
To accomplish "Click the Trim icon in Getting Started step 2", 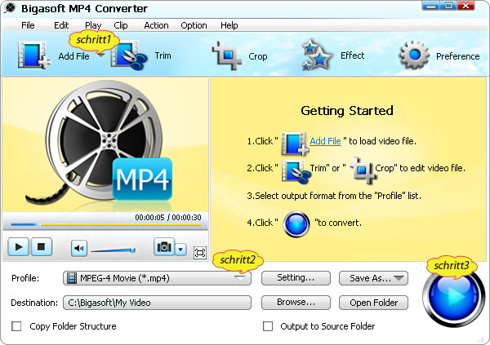I will [296, 171].
